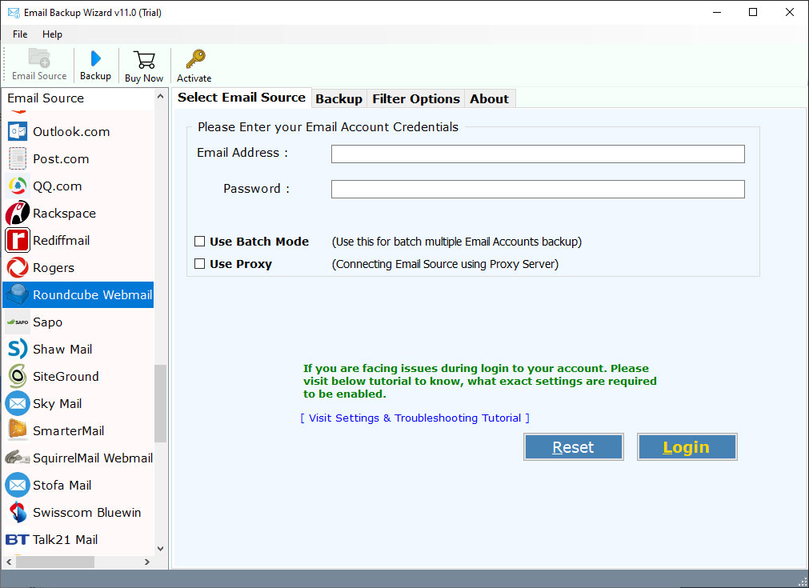This screenshot has width=809, height=588.
Task: Select the Shaw Mail text entry
Action: [x=62, y=349]
